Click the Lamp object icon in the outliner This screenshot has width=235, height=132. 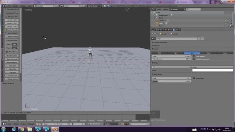coord(157,23)
